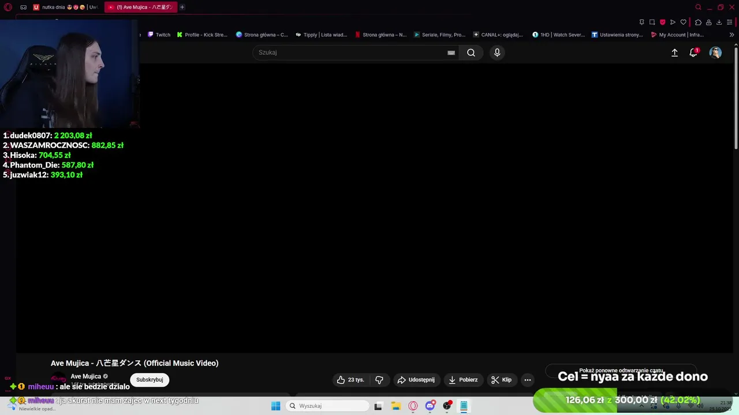739x415 pixels.
Task: Open Opera GX from the taskbar
Action: point(413,406)
